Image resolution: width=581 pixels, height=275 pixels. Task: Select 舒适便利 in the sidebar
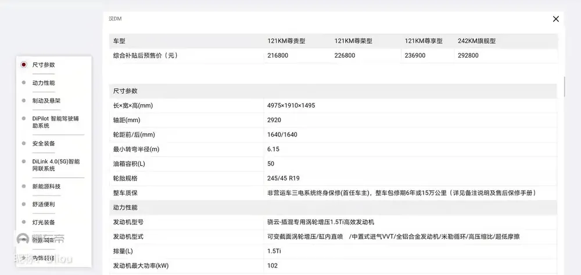point(44,204)
